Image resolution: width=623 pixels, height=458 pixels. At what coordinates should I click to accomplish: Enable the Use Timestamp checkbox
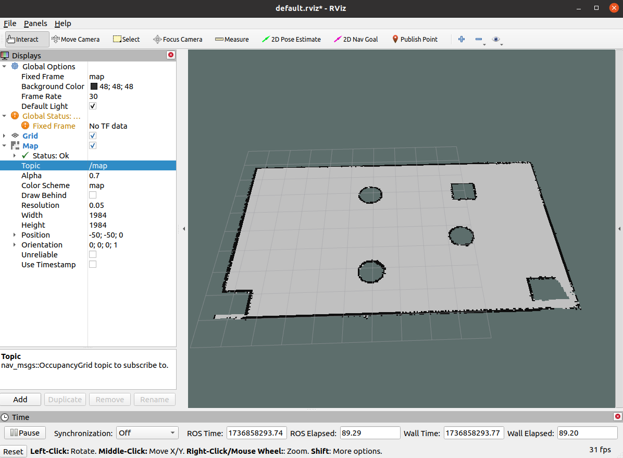[x=93, y=264]
